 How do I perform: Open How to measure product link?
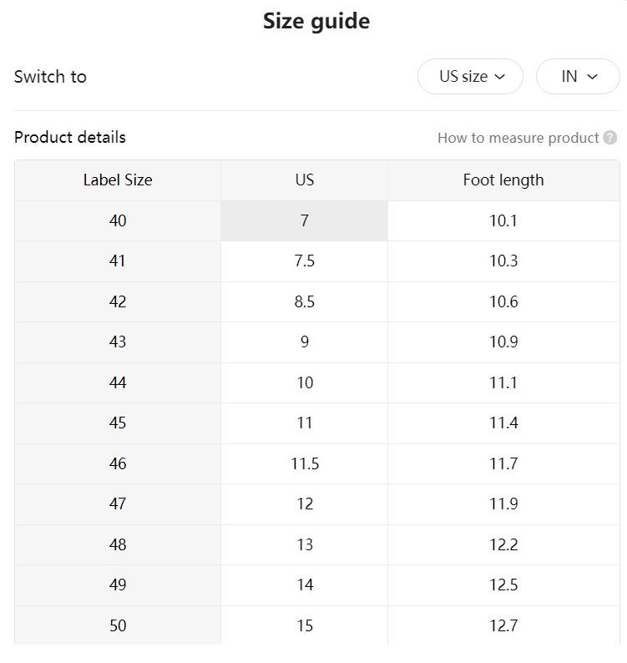[518, 138]
